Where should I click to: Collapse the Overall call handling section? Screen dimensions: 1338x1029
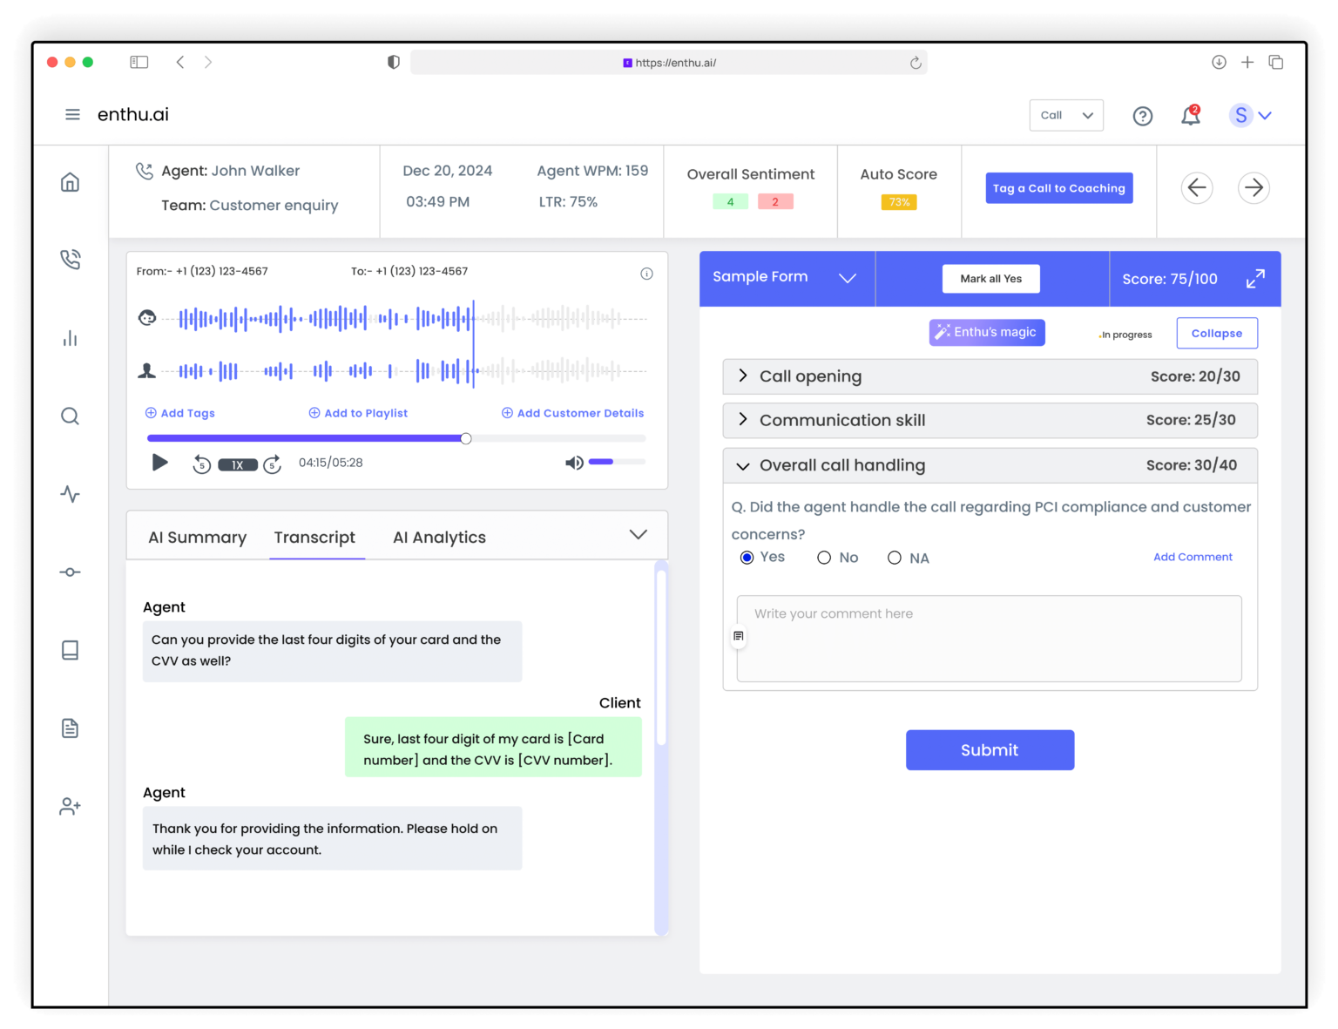click(743, 465)
